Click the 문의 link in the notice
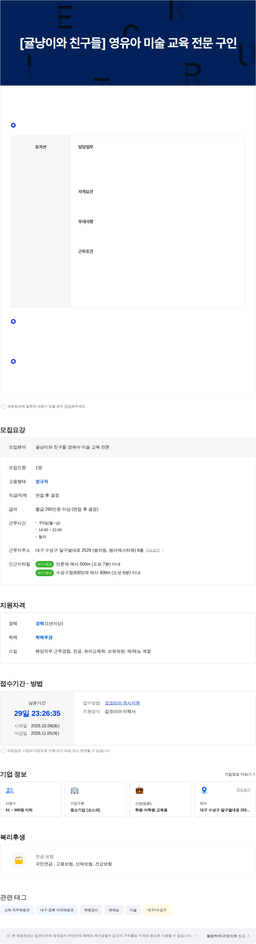Viewport: 256px width, 944px height. tap(67, 406)
